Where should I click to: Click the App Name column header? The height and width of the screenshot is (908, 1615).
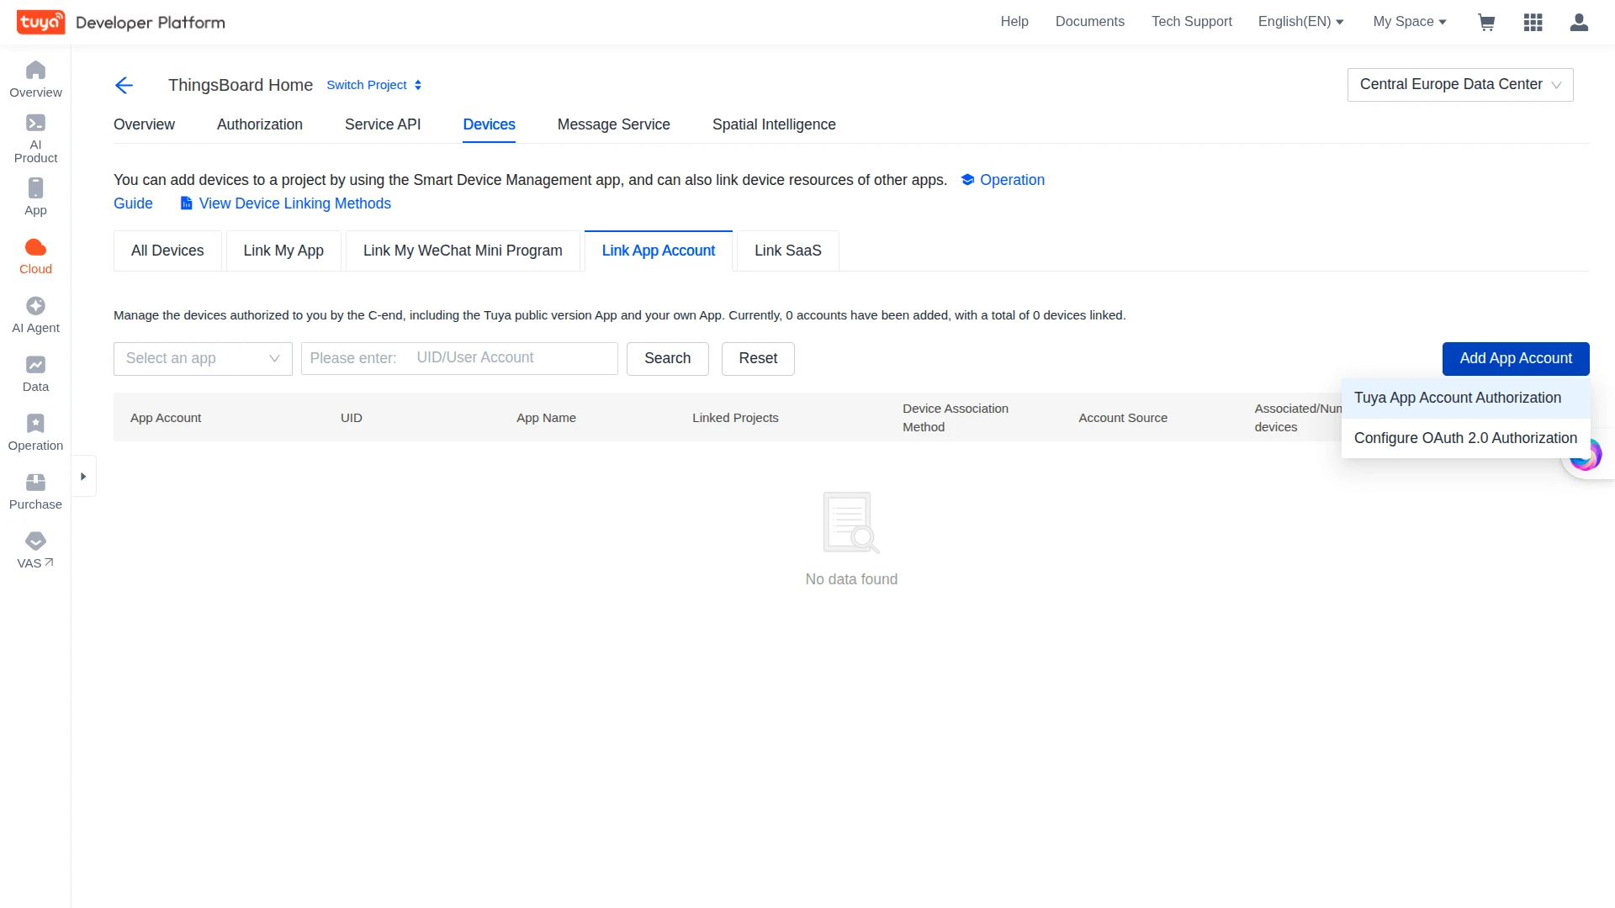point(546,418)
